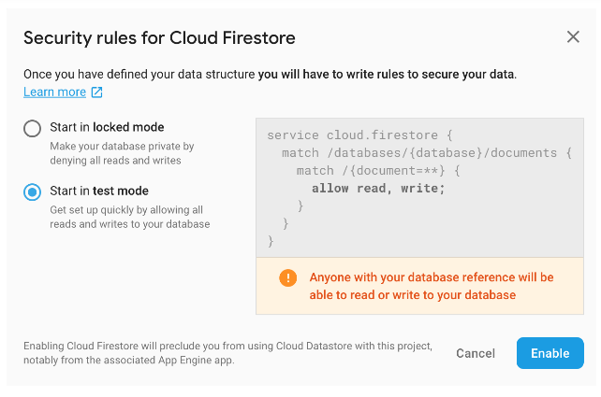
Task: Click the Cloud Datastore footer note
Action: pos(227,353)
